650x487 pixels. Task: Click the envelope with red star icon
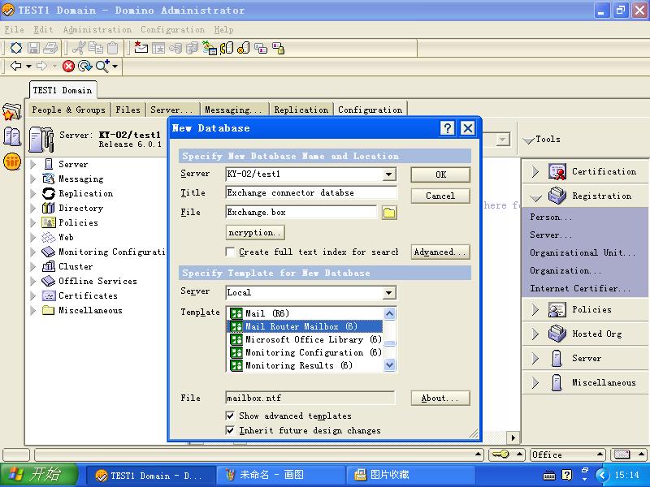pyautogui.click(x=141, y=48)
